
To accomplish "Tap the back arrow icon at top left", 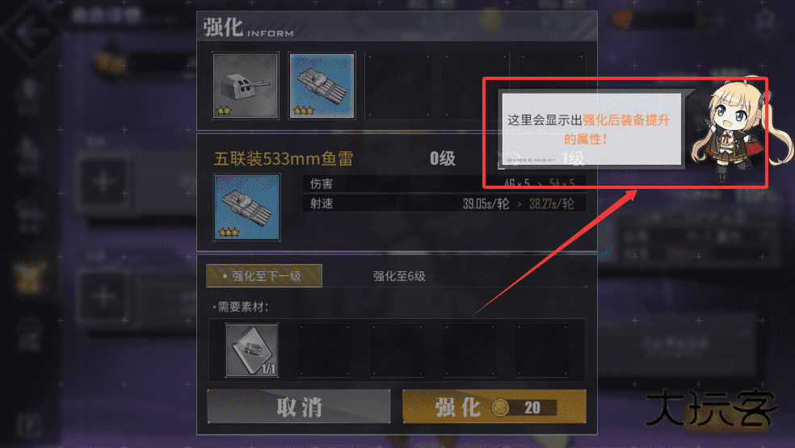I will pos(32,31).
